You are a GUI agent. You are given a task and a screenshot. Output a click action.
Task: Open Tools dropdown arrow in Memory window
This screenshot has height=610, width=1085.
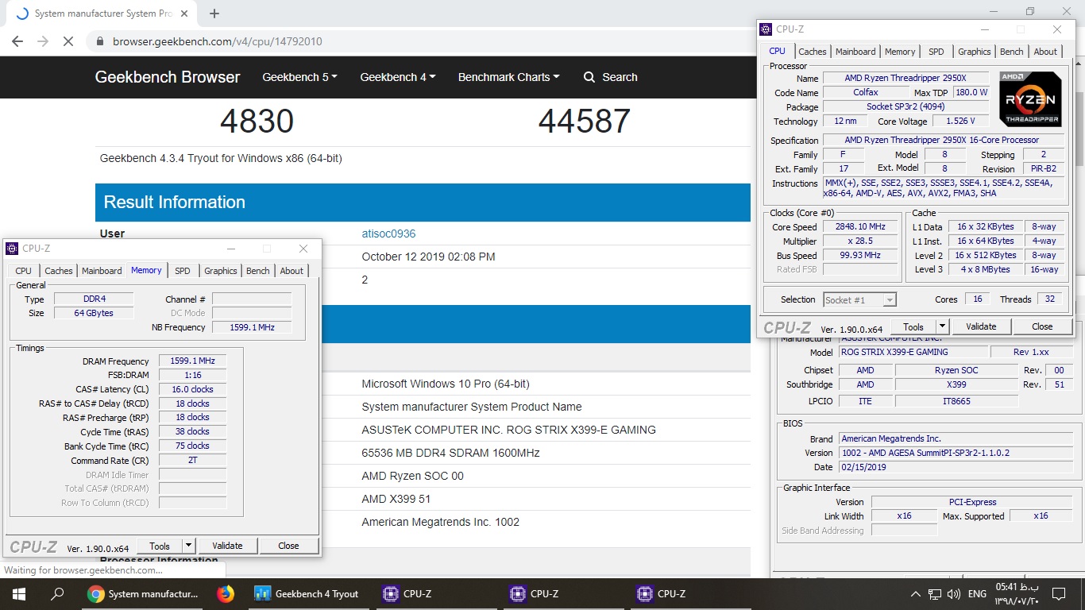(x=188, y=546)
